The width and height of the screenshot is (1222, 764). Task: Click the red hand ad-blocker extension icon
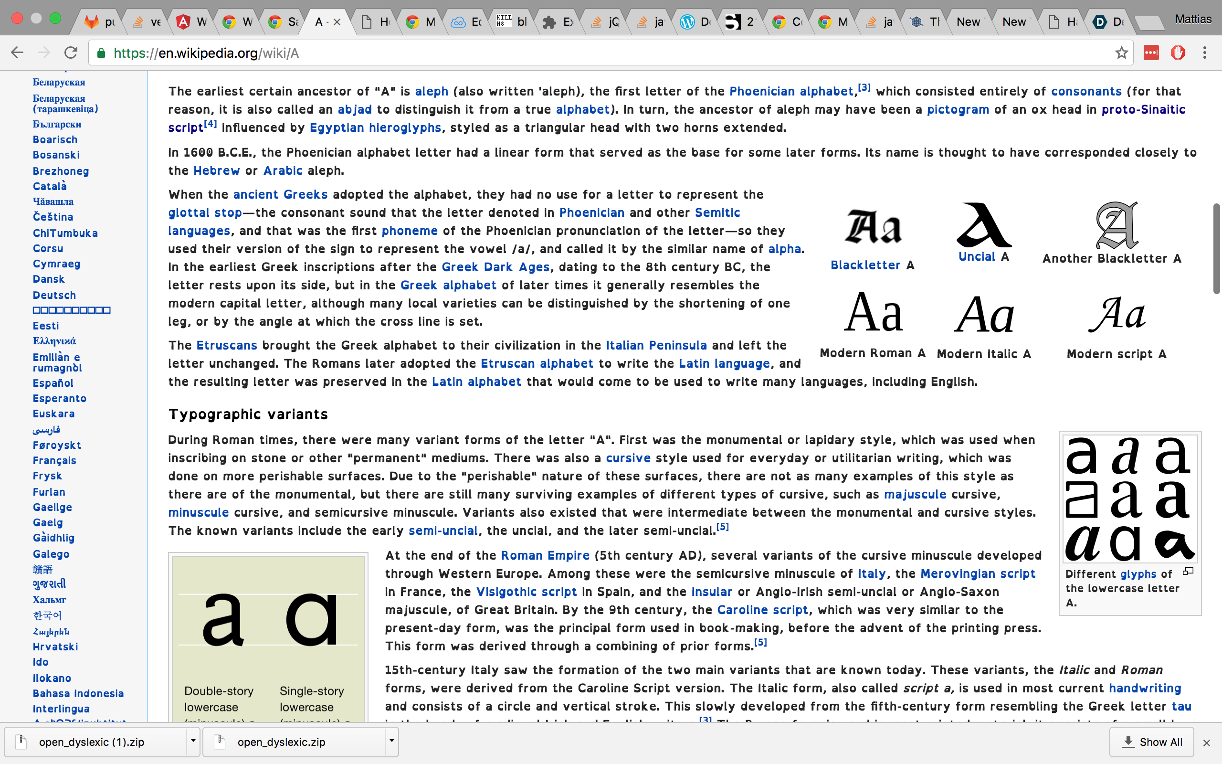(x=1178, y=53)
